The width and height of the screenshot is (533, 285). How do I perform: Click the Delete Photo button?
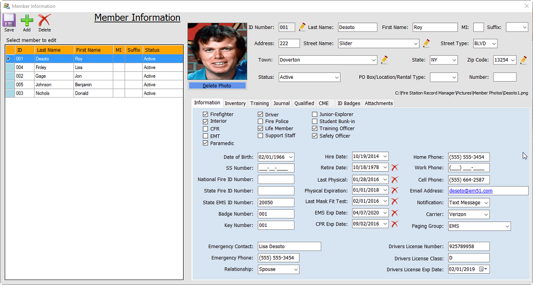coord(217,86)
